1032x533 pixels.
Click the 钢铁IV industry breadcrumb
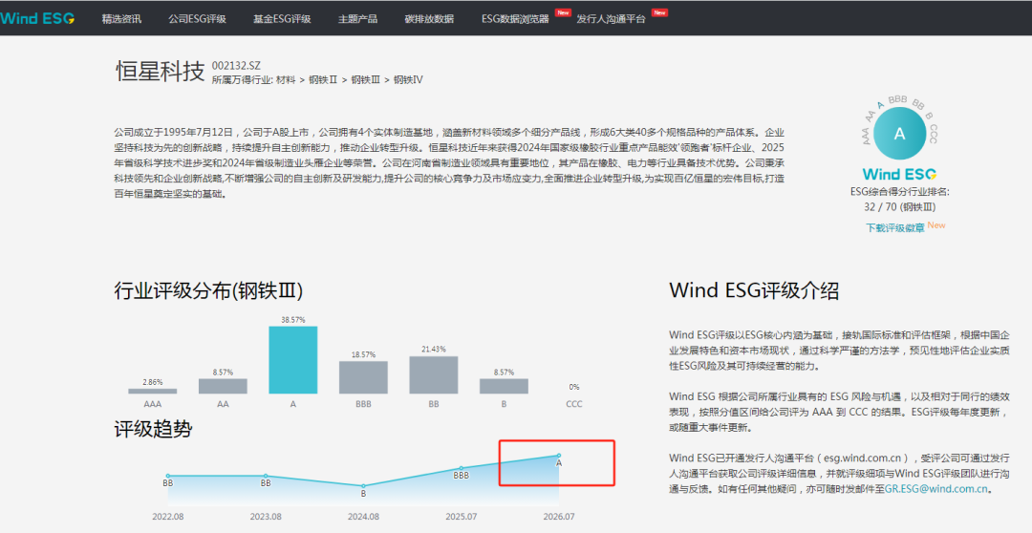[408, 80]
